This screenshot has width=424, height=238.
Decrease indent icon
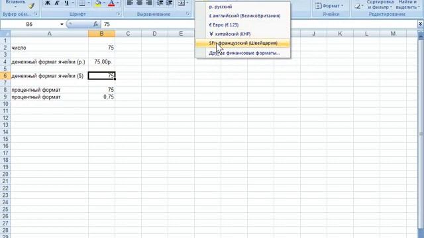tap(160, 3)
